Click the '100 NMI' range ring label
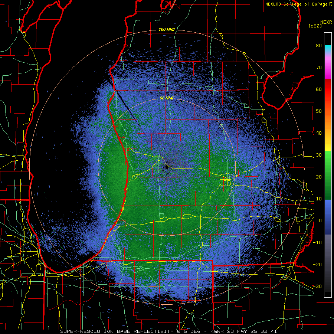The width and height of the screenshot is (334, 334). pyautogui.click(x=167, y=29)
